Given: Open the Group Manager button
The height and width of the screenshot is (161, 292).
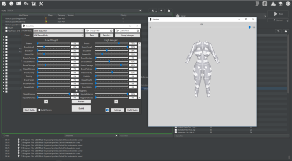Looking at the screenshot, I should (x=127, y=35).
